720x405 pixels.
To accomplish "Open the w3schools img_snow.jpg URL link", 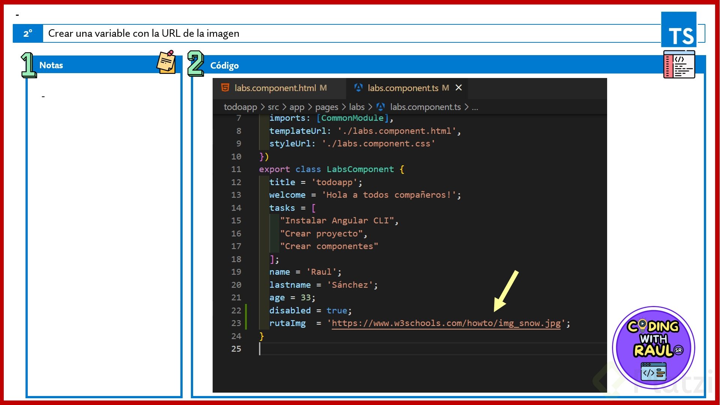I will pos(446,323).
